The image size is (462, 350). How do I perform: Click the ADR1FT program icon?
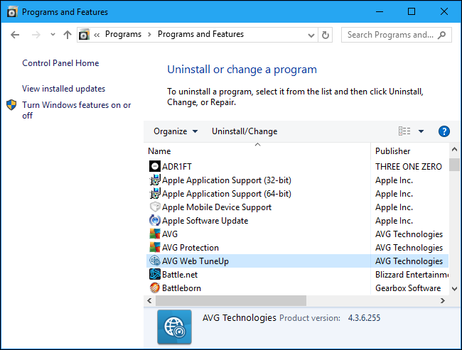pyautogui.click(x=155, y=167)
